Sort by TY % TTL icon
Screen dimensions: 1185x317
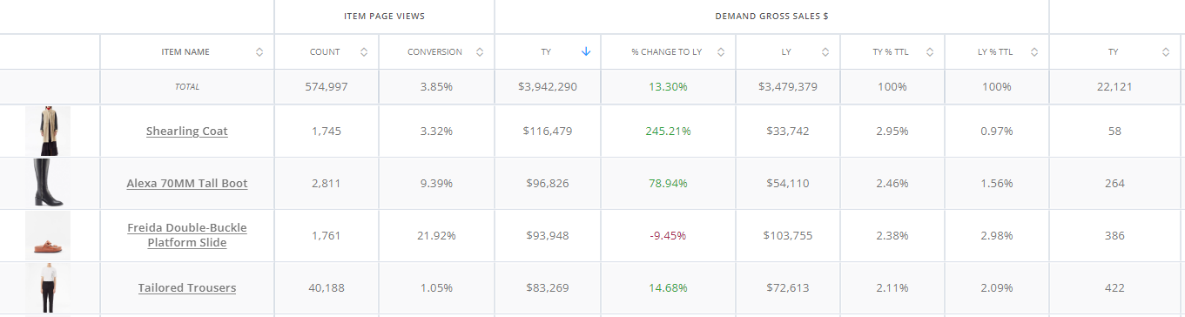[x=930, y=52]
